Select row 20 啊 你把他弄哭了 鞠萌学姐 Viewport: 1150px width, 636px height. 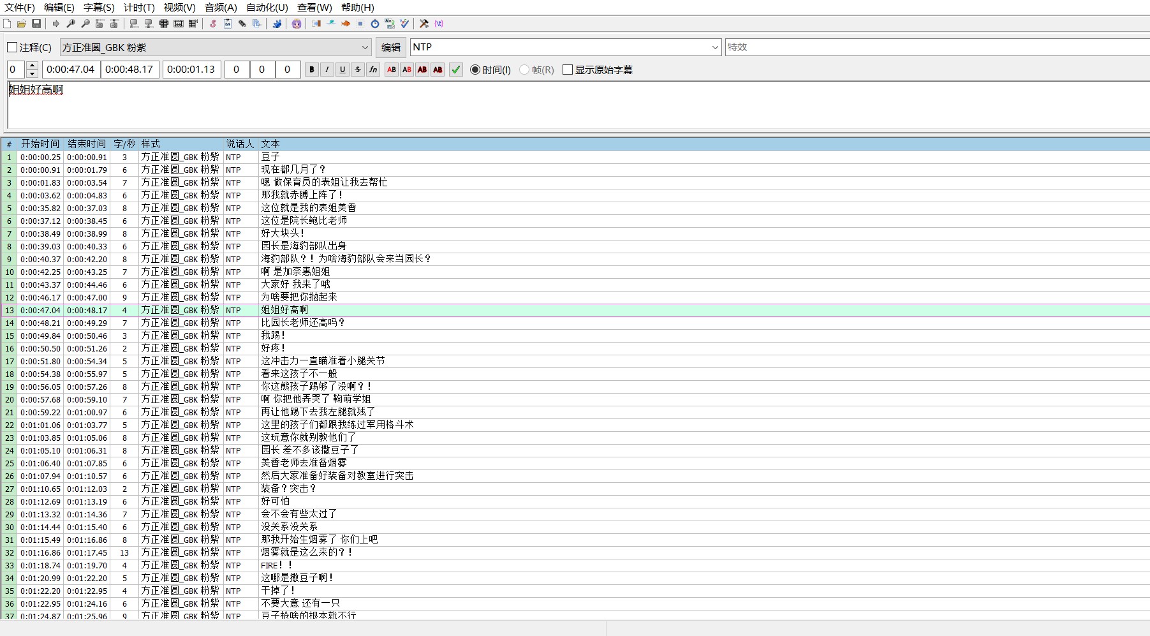pos(575,399)
